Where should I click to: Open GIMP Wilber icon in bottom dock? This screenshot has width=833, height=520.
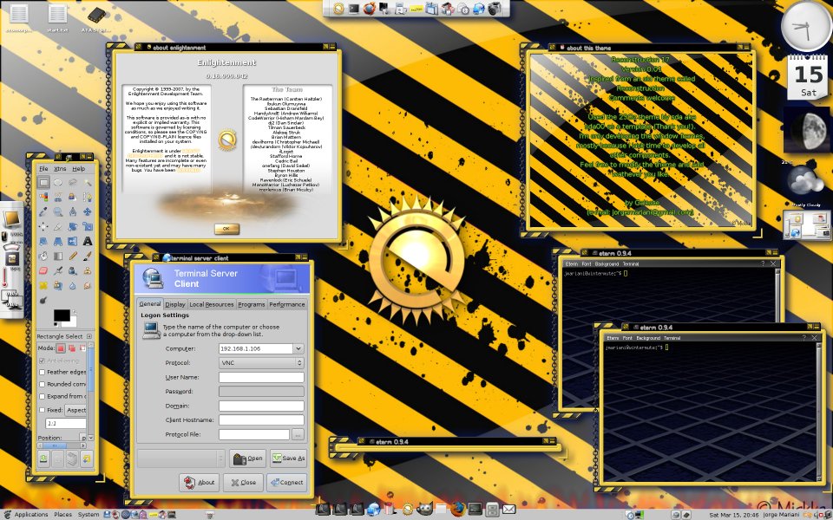click(x=425, y=510)
